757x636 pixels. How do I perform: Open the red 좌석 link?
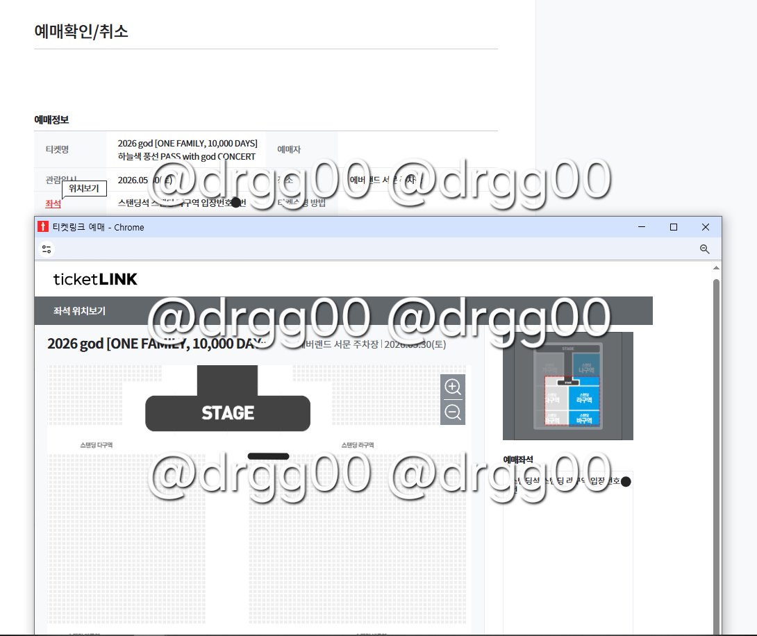(53, 203)
